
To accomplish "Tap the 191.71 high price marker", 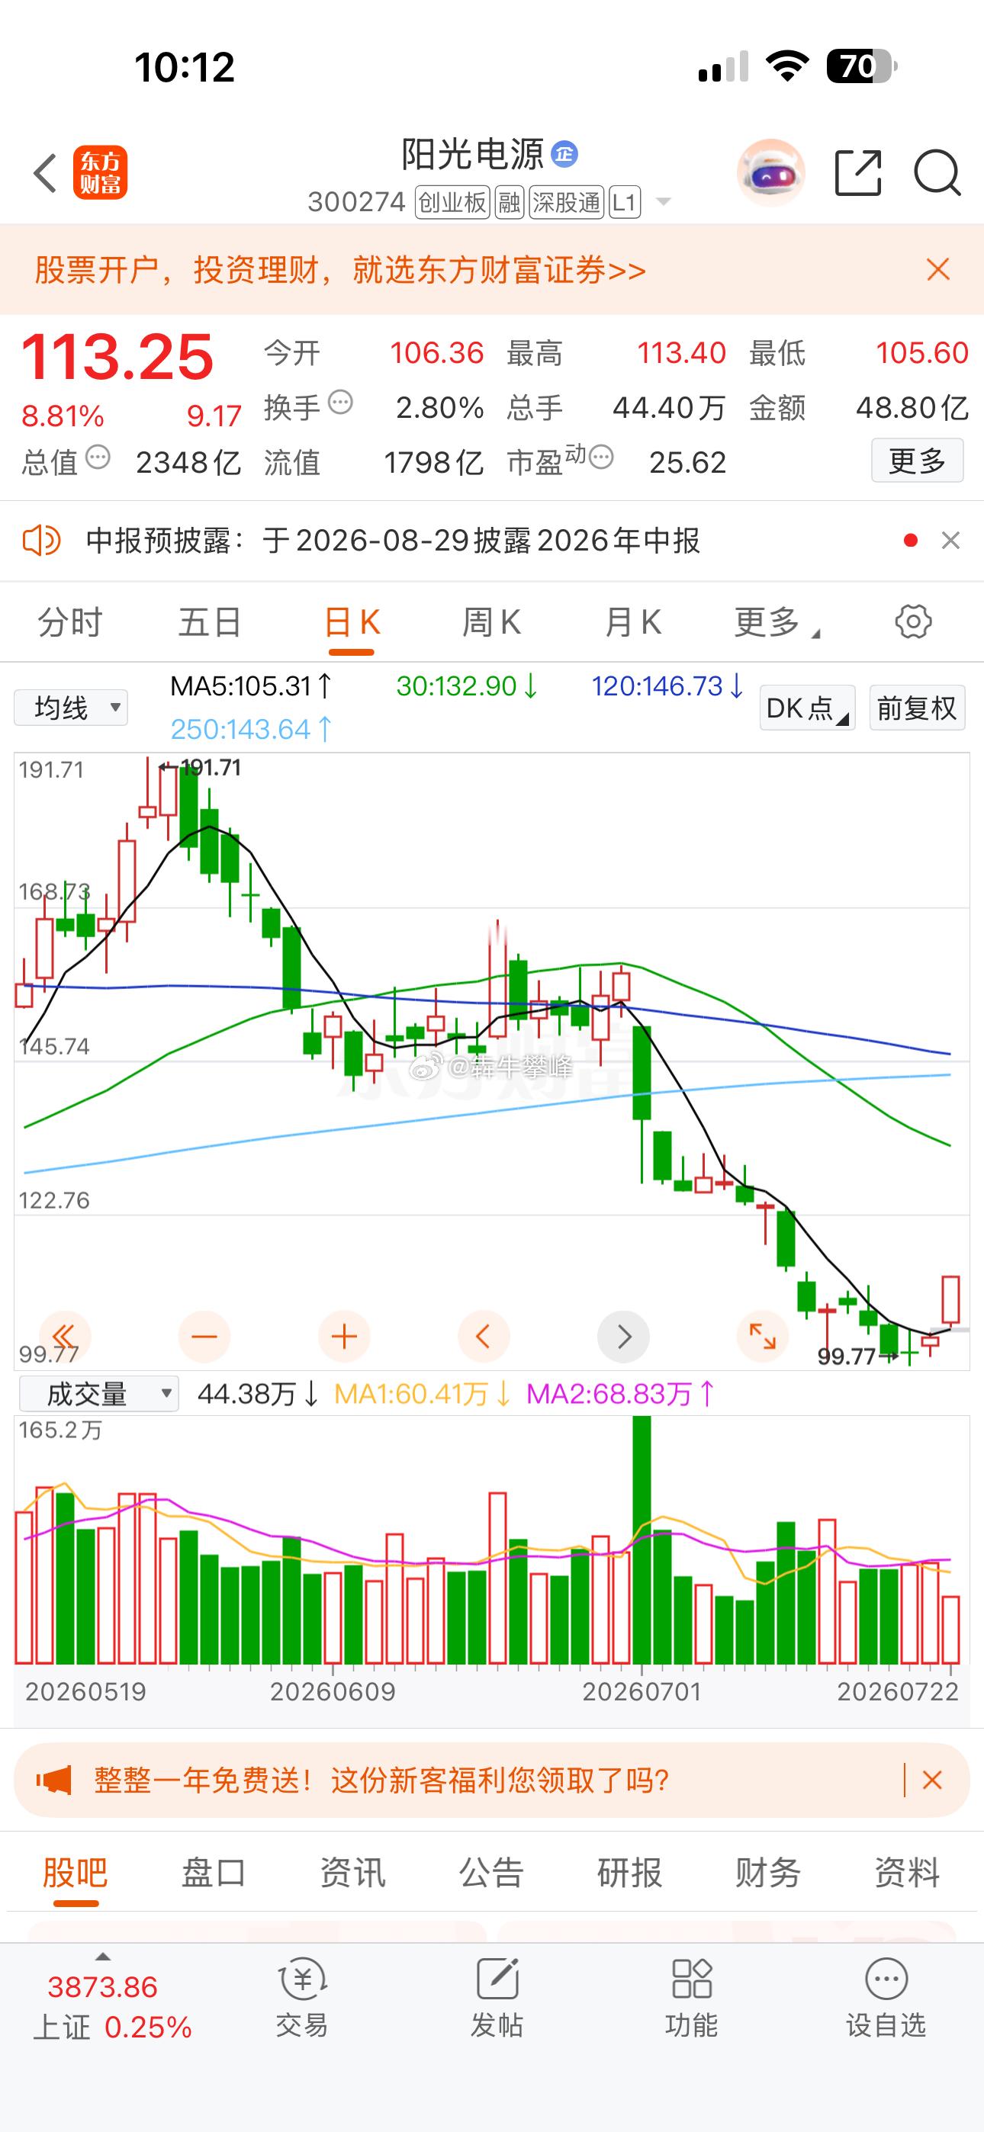I will (201, 767).
